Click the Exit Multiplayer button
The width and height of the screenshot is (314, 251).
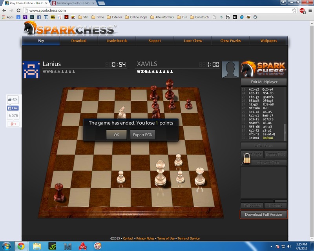point(264,82)
